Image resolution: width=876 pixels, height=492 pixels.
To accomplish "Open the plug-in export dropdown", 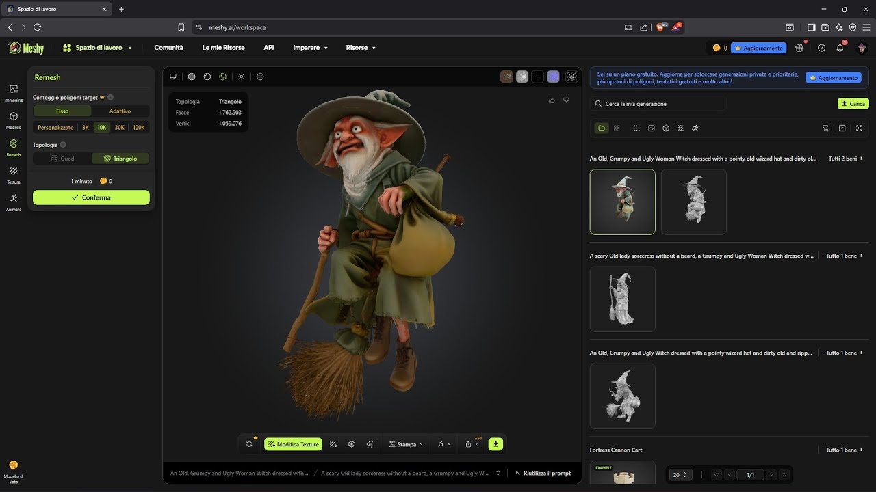I will point(443,444).
